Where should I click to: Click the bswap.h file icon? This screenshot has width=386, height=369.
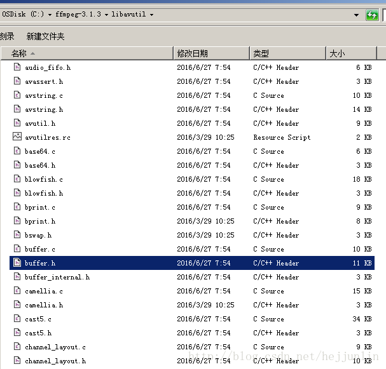pyautogui.click(x=17, y=235)
